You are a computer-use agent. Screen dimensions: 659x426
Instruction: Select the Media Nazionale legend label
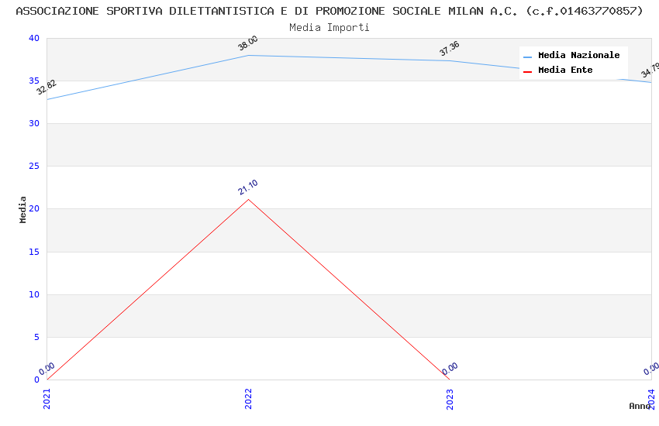coord(578,56)
